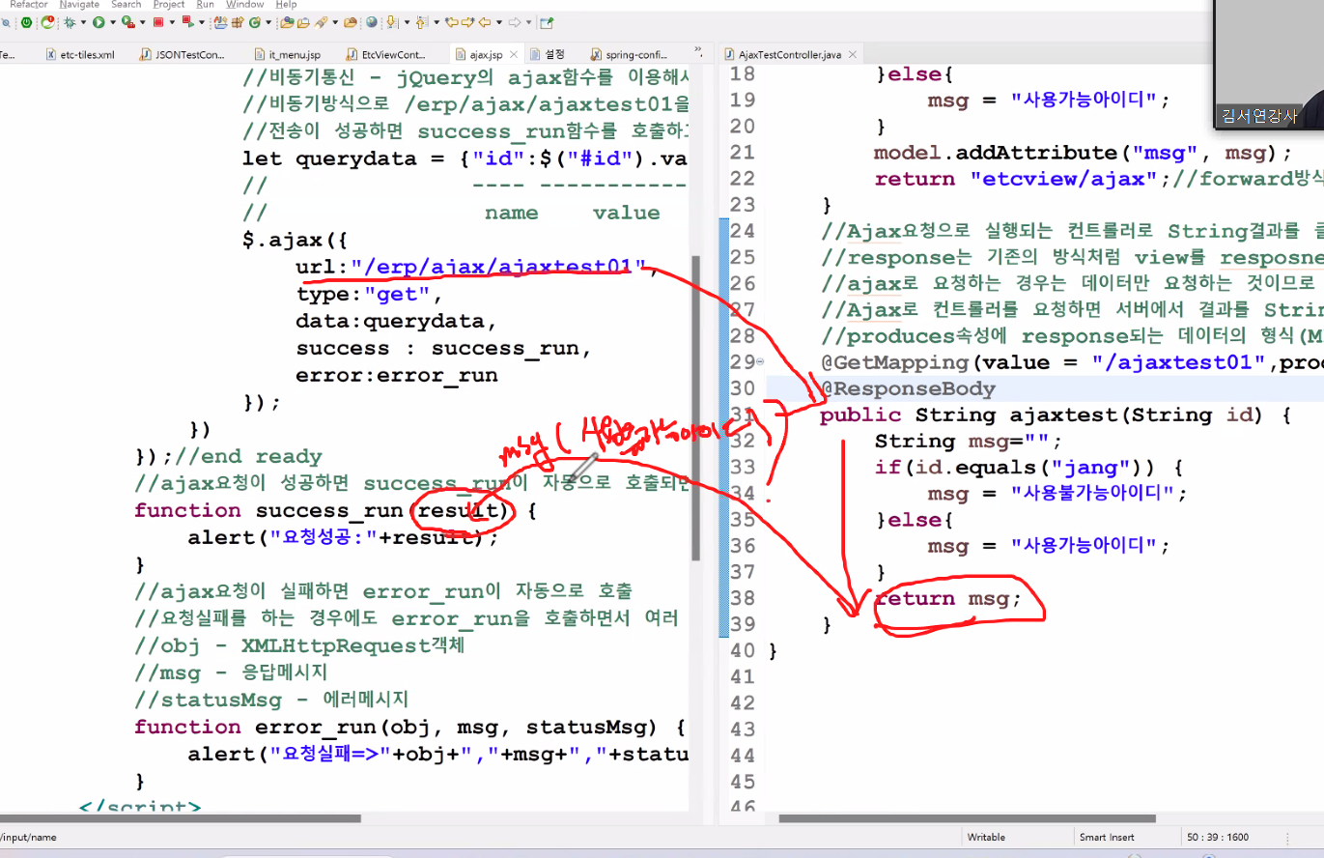Image resolution: width=1324 pixels, height=858 pixels.
Task: Open dropdown beside Back navigation arrow
Action: (x=499, y=21)
